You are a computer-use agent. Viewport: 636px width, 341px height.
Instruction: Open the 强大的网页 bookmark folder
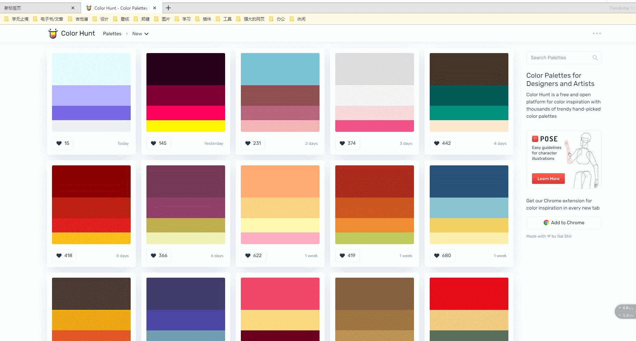[251, 19]
